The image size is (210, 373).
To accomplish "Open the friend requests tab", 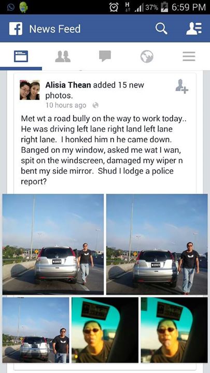I will point(63,56).
